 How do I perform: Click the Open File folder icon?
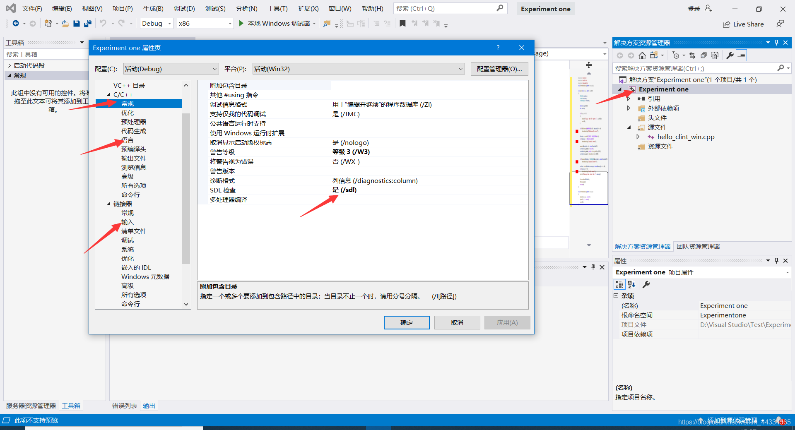(65, 24)
